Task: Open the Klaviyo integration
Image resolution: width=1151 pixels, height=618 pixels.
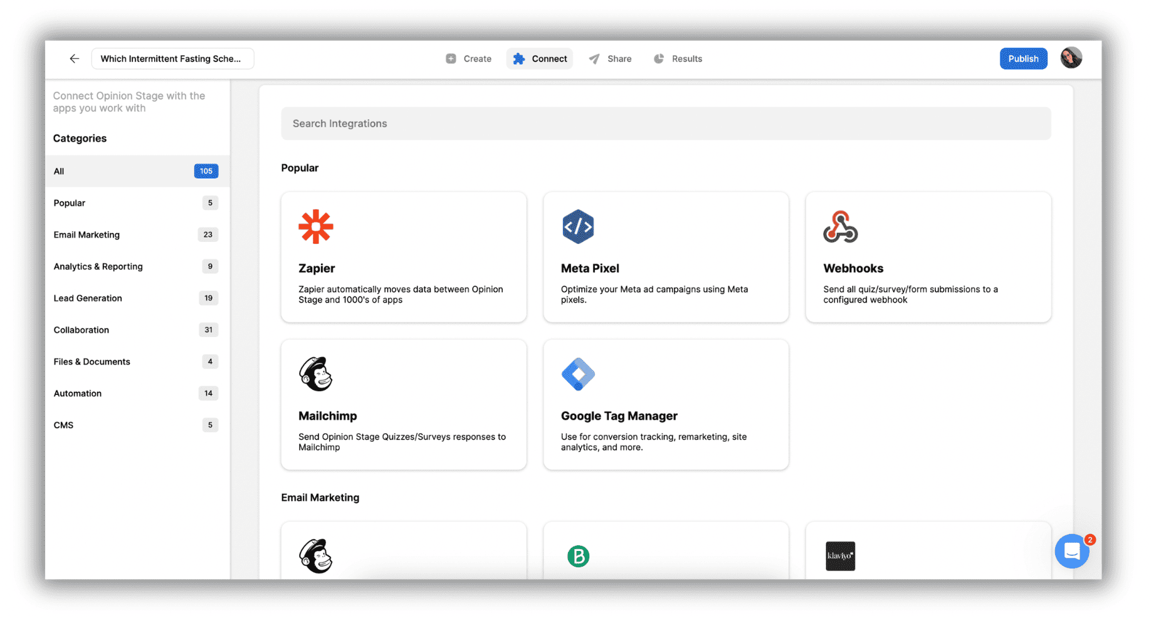Action: 840,555
